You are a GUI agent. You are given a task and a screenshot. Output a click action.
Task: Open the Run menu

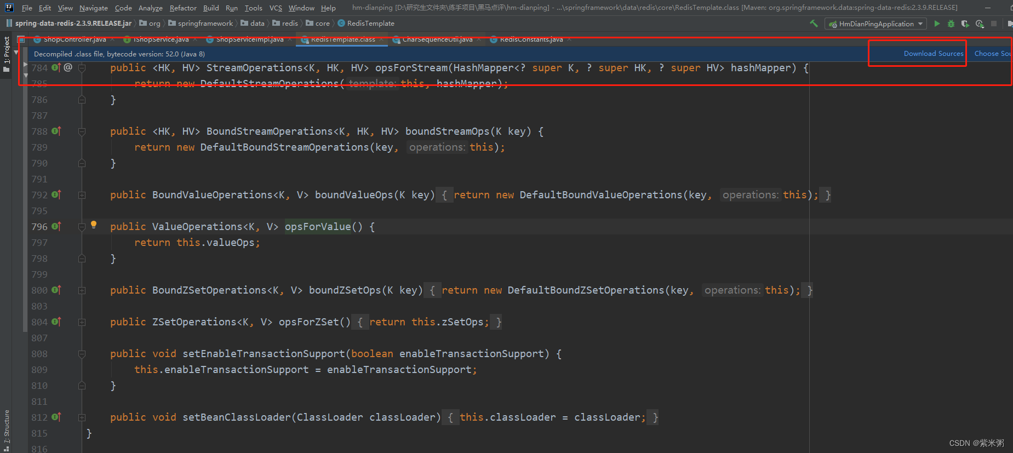tap(232, 8)
